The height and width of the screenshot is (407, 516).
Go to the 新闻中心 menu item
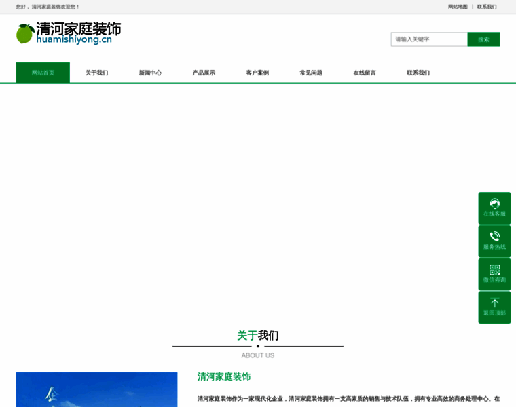click(x=150, y=73)
